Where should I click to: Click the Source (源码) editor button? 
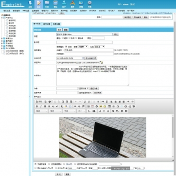(39, 102)
